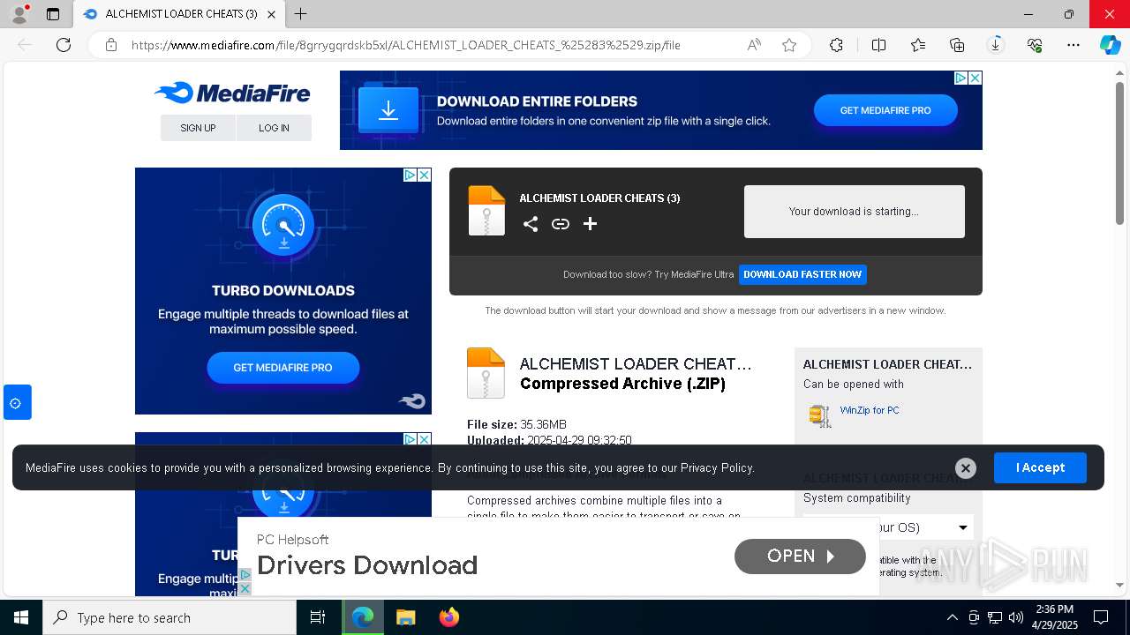The width and height of the screenshot is (1130, 635).
Task: View site information lock icon
Action: tap(111, 45)
